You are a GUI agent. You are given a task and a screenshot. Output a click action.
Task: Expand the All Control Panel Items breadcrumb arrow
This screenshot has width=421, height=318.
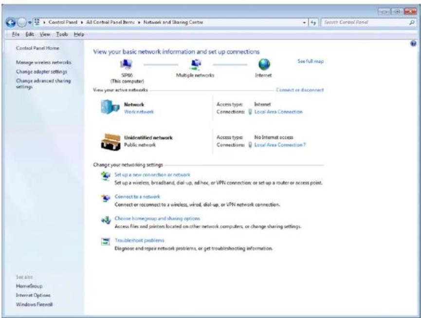point(139,22)
